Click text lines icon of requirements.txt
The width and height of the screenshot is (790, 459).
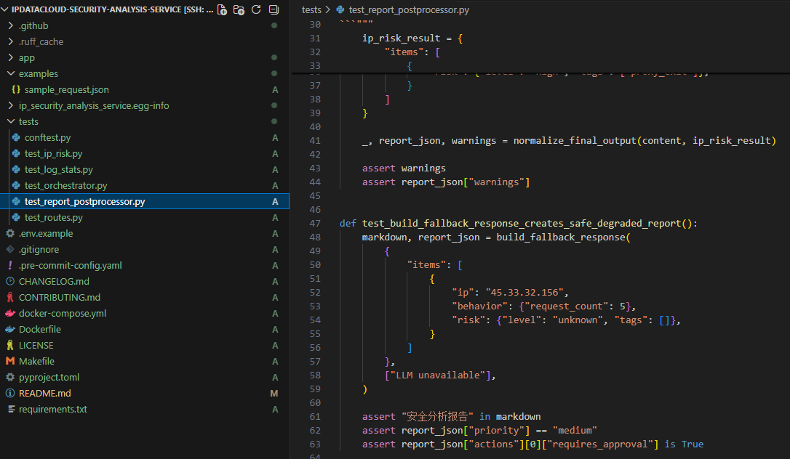click(11, 410)
